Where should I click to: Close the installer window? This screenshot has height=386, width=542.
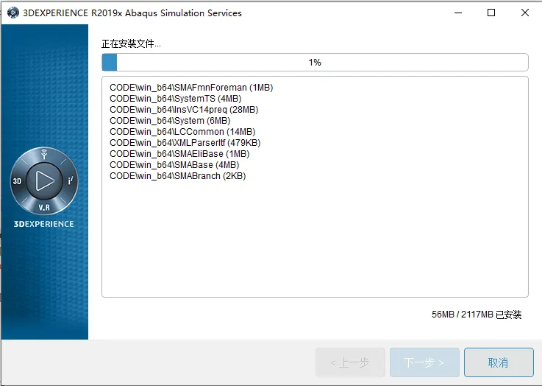524,13
